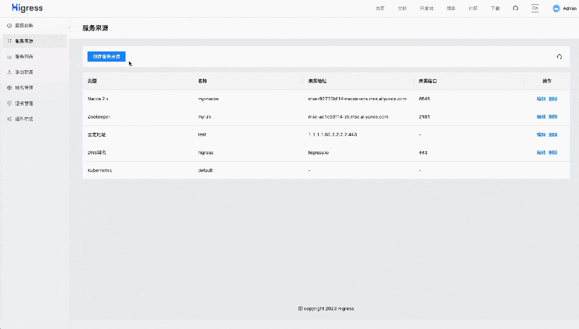Open the 插件市场 plugin marketplace icon
The image size is (579, 329).
click(9, 118)
